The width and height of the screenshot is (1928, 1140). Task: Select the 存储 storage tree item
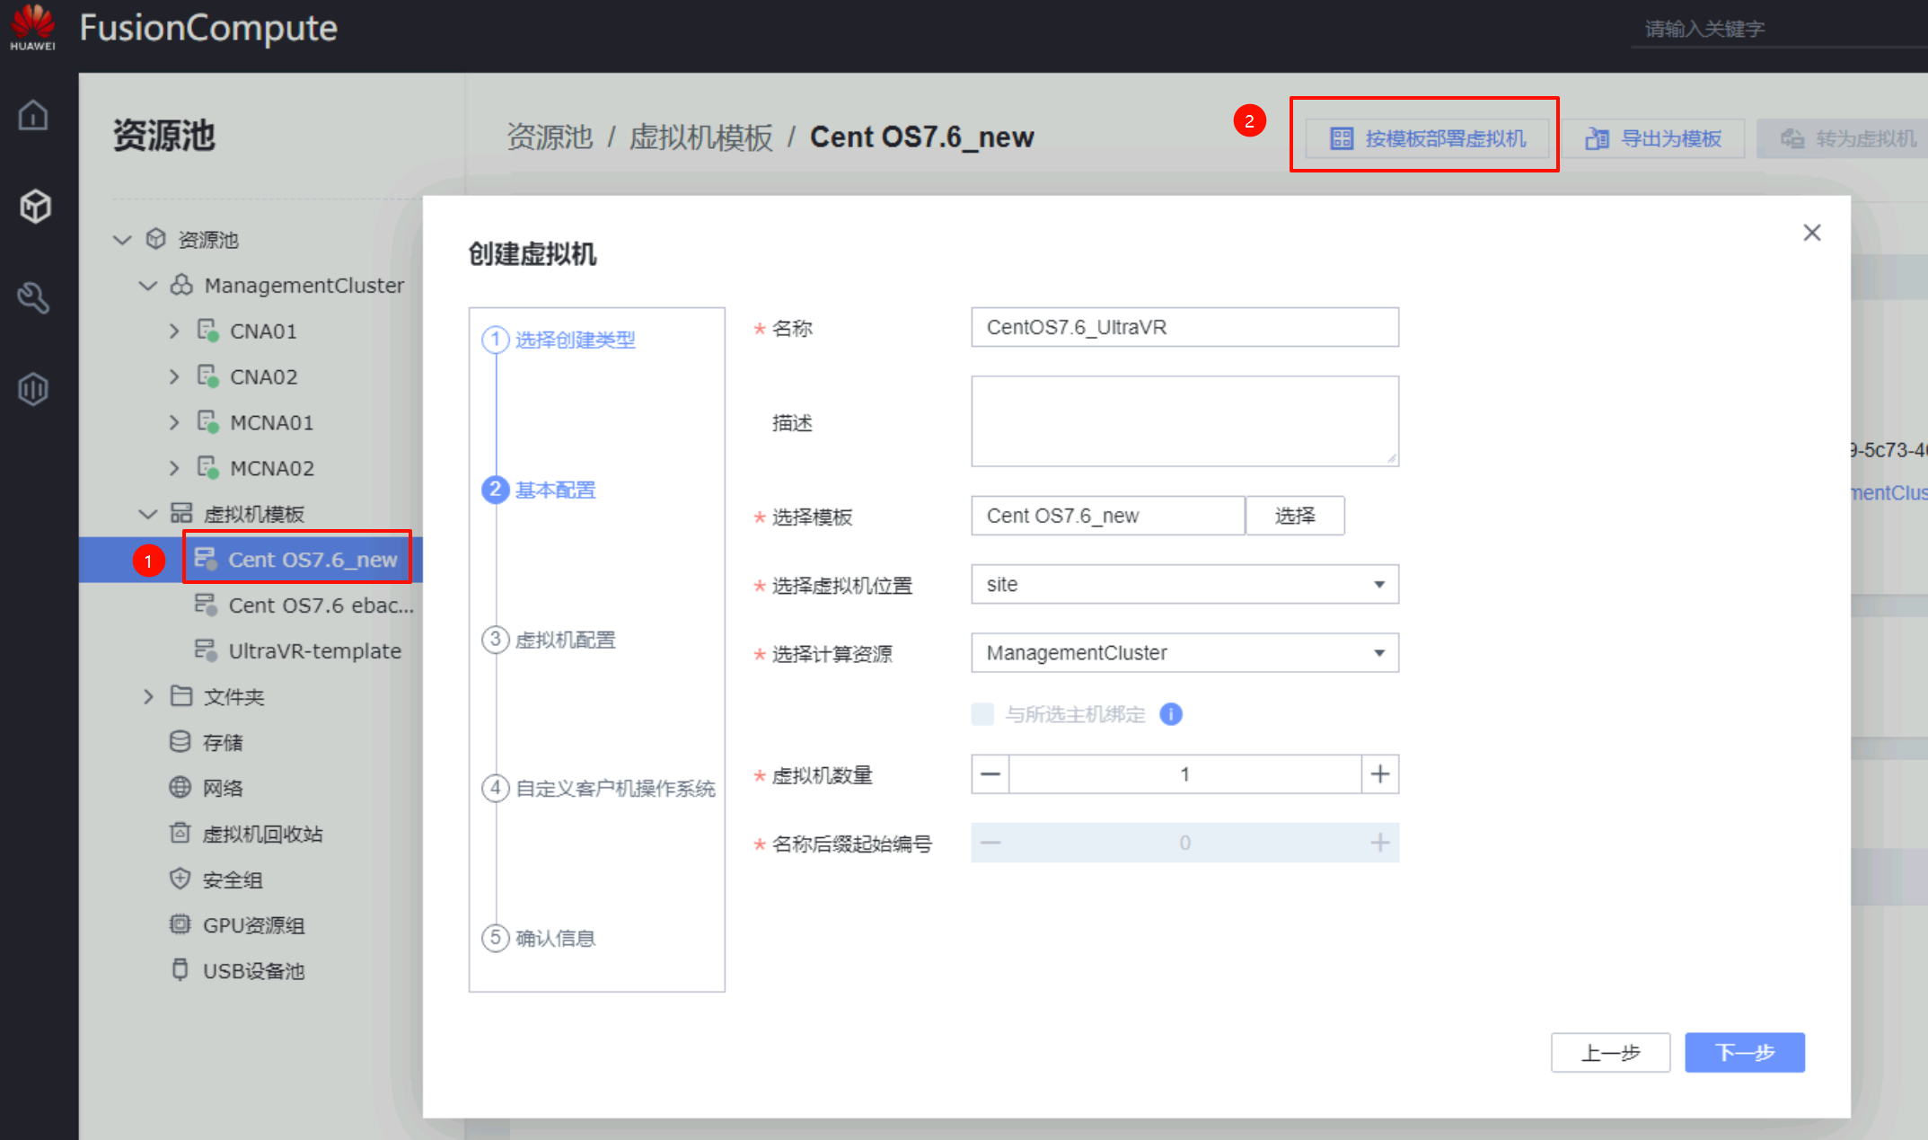click(x=222, y=742)
